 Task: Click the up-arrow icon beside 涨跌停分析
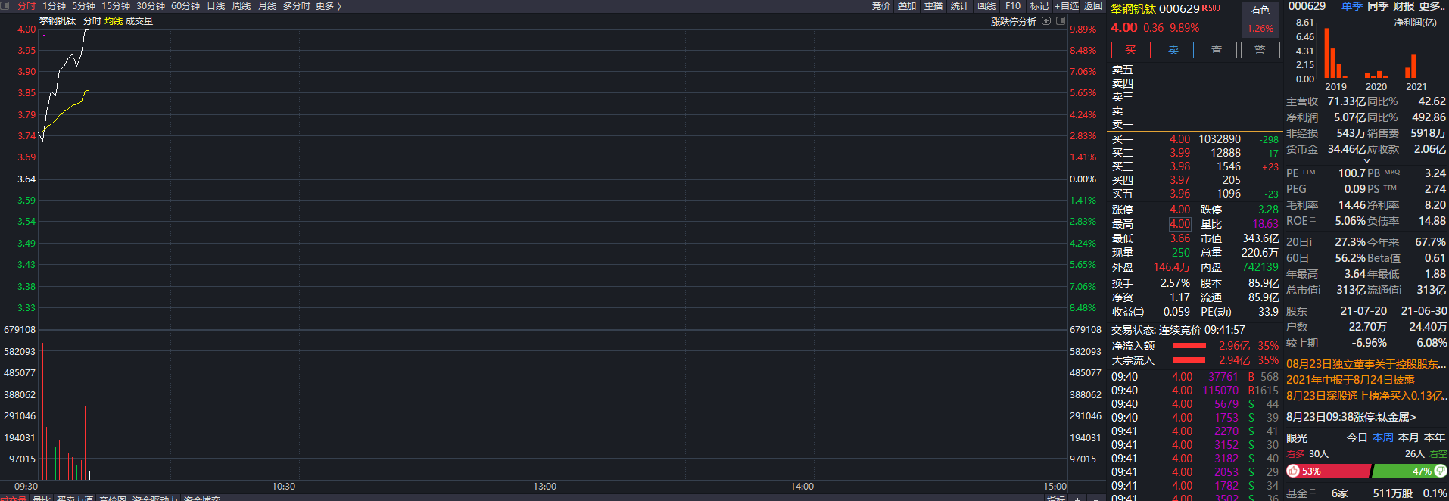(x=1046, y=21)
